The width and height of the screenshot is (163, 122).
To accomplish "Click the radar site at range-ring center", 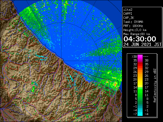I will [x=61, y=61].
